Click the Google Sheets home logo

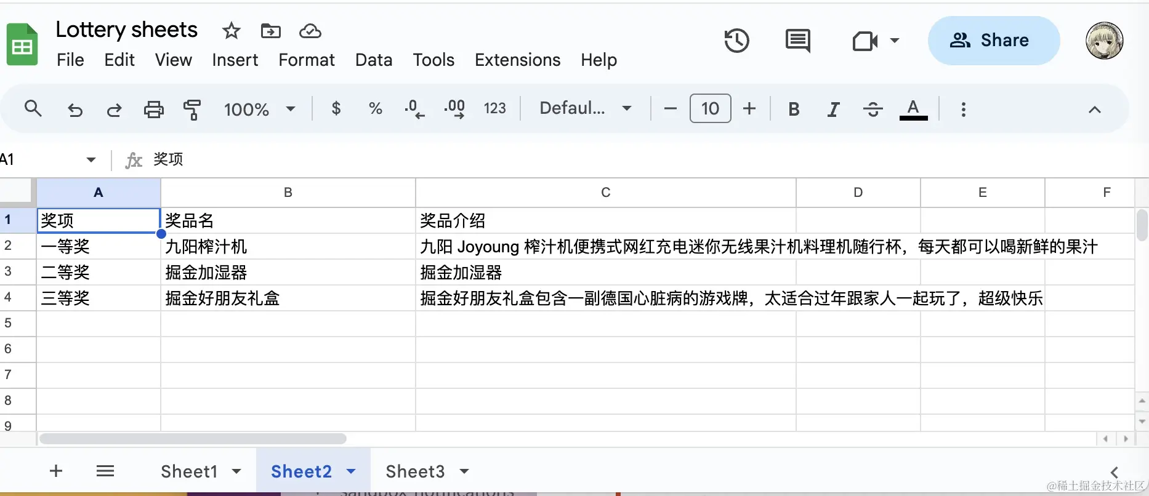click(x=22, y=44)
